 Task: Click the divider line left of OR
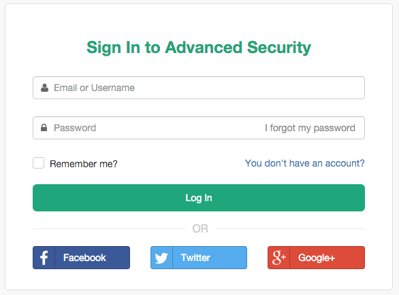point(109,228)
